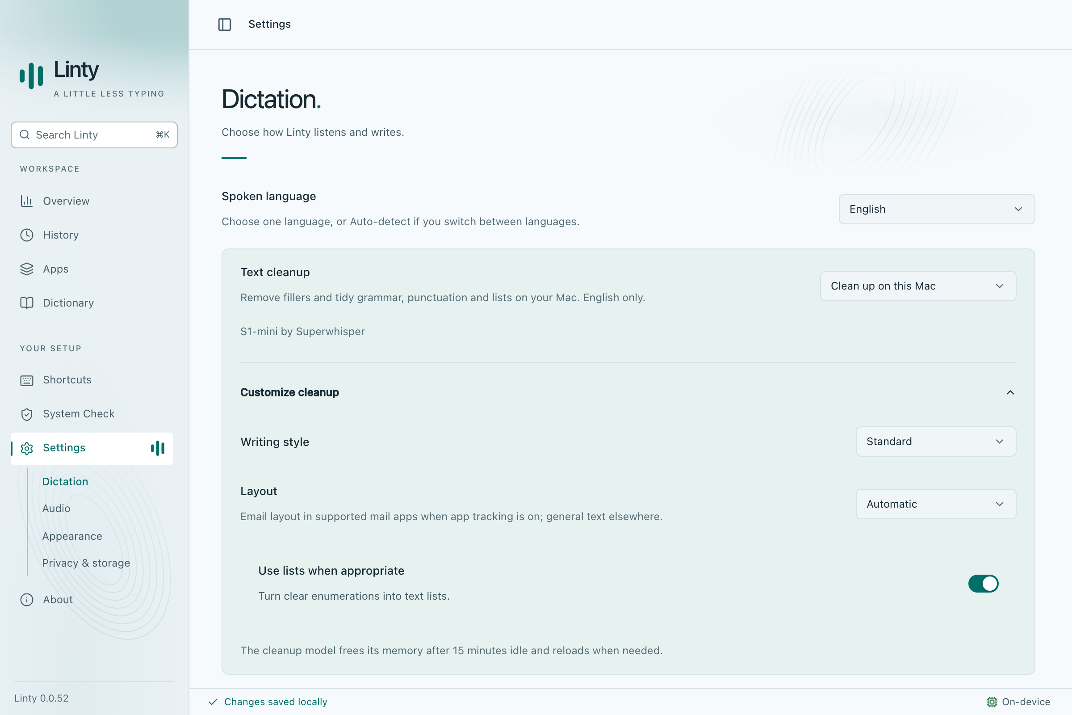Click the magnifier icon in search
The image size is (1072, 715).
pyautogui.click(x=25, y=135)
